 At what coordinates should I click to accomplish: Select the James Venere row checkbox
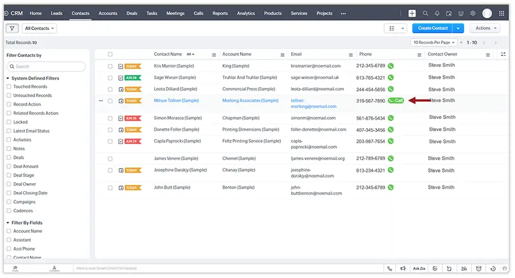(x=110, y=159)
